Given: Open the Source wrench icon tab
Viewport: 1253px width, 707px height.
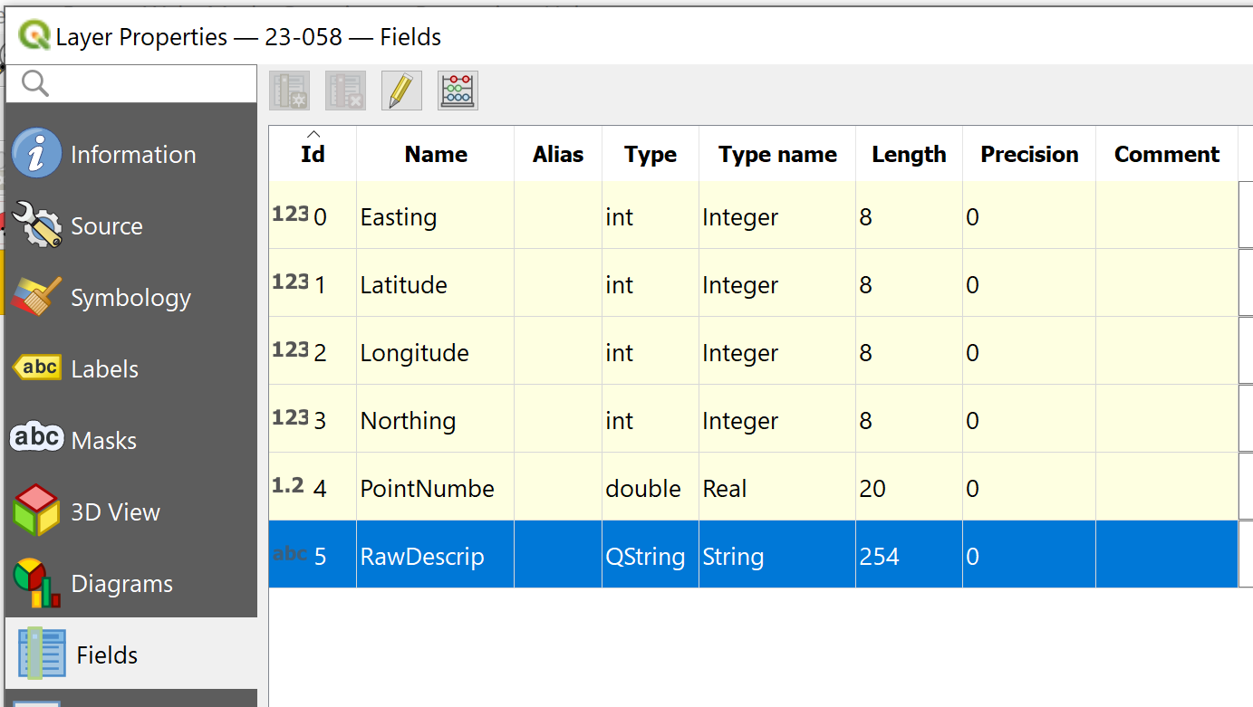Looking at the screenshot, I should pyautogui.click(x=36, y=225).
